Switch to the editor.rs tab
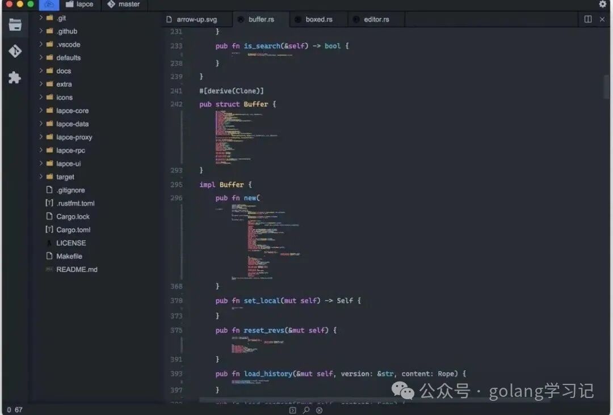This screenshot has width=613, height=415. (376, 19)
